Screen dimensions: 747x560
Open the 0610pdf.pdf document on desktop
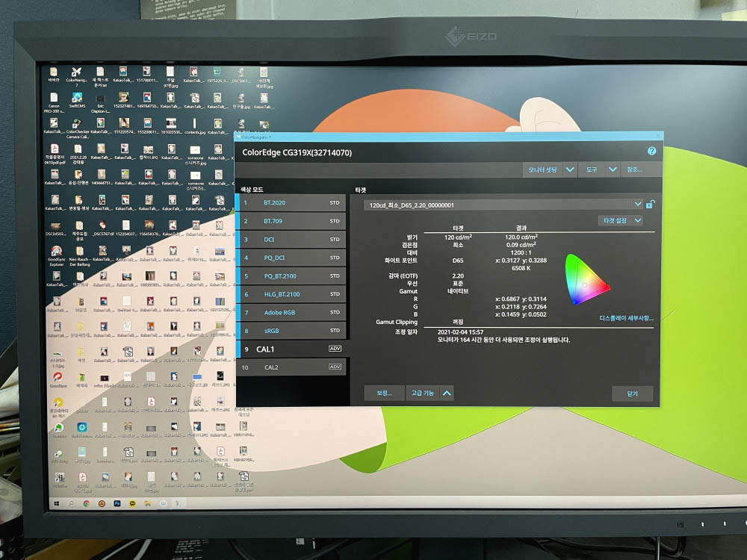click(x=55, y=155)
